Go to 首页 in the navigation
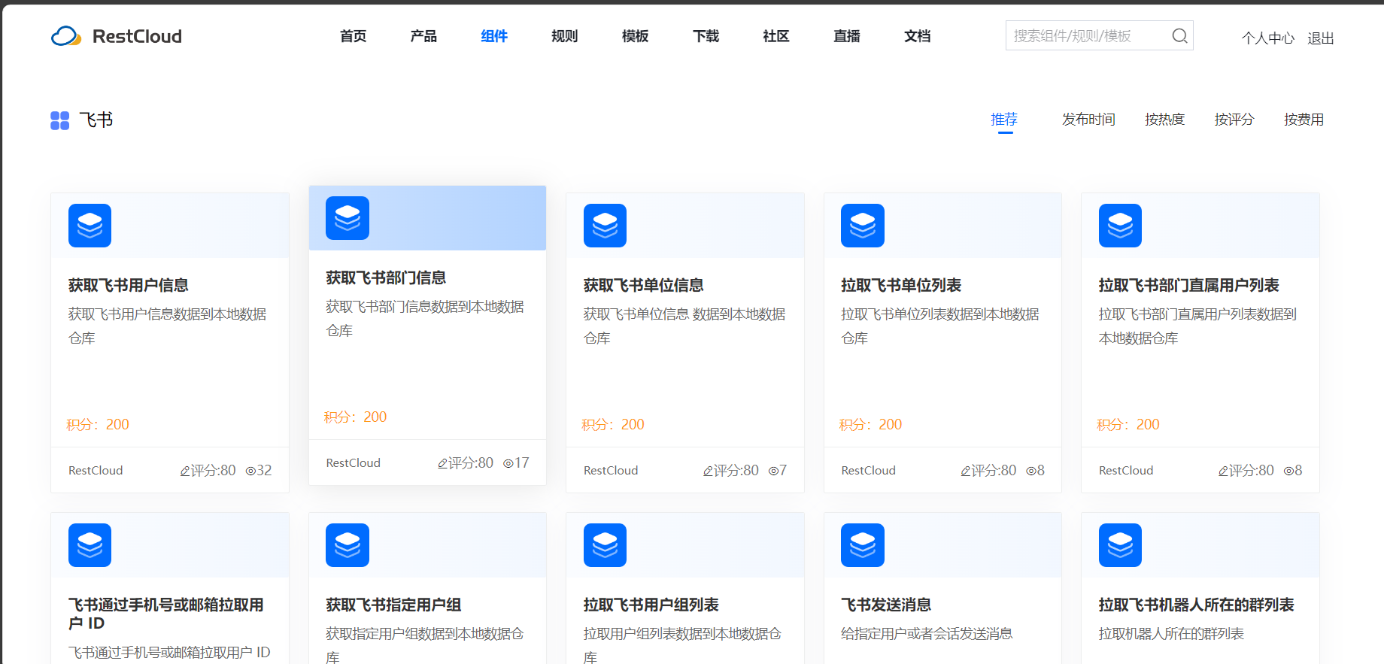 click(x=353, y=36)
